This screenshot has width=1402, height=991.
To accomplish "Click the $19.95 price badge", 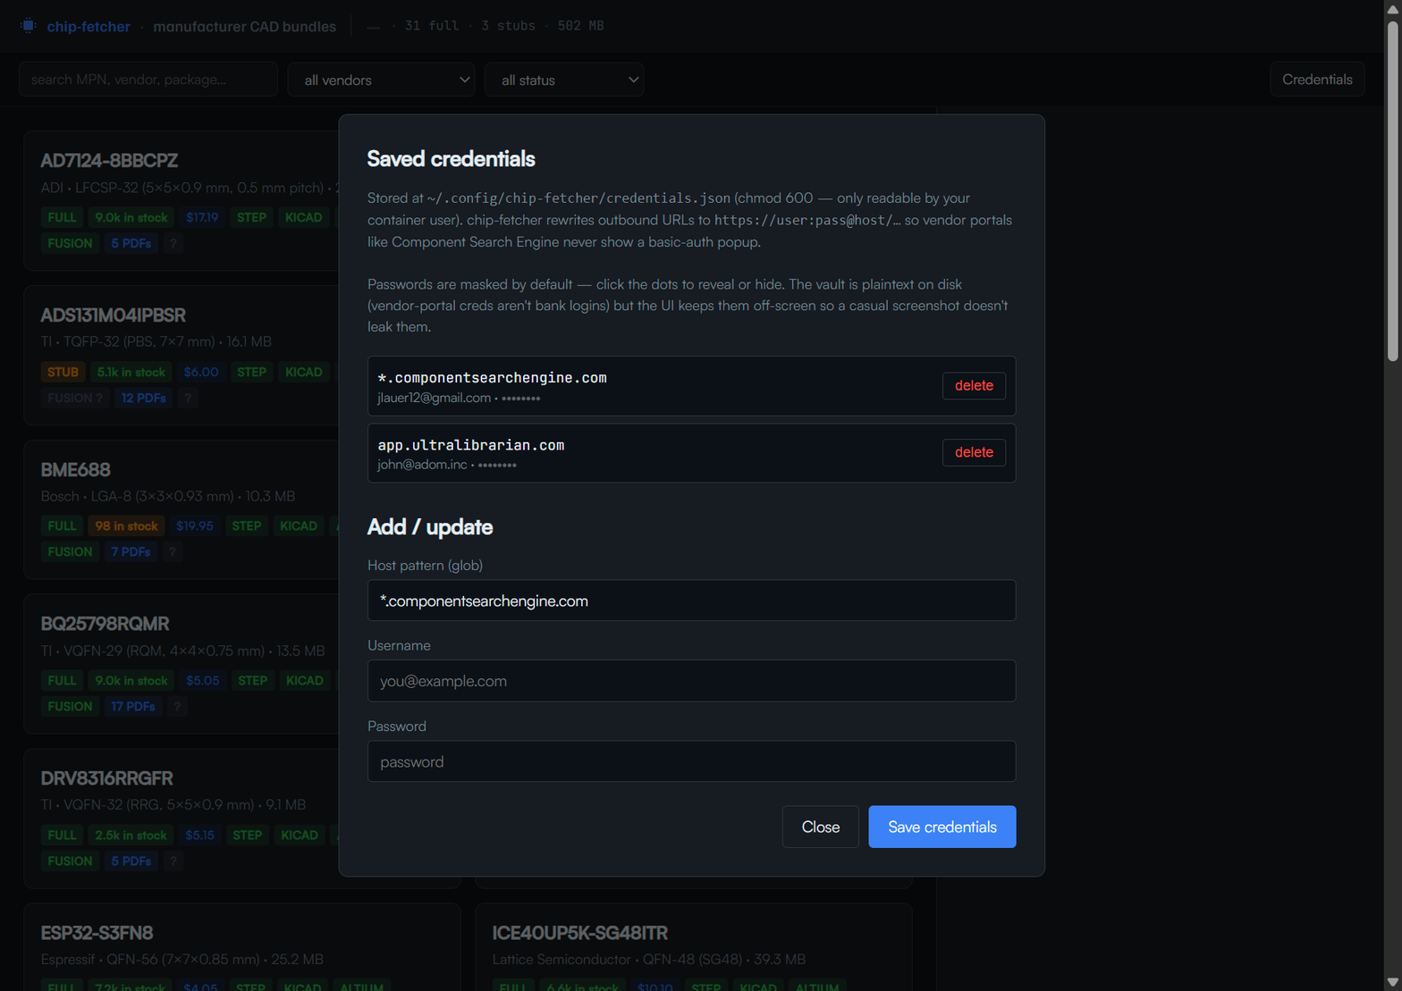I will 195,525.
